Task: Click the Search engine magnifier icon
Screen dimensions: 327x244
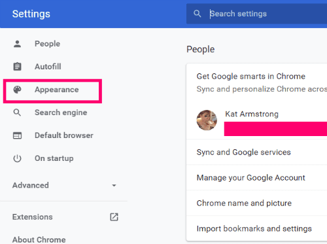Action: pos(17,113)
